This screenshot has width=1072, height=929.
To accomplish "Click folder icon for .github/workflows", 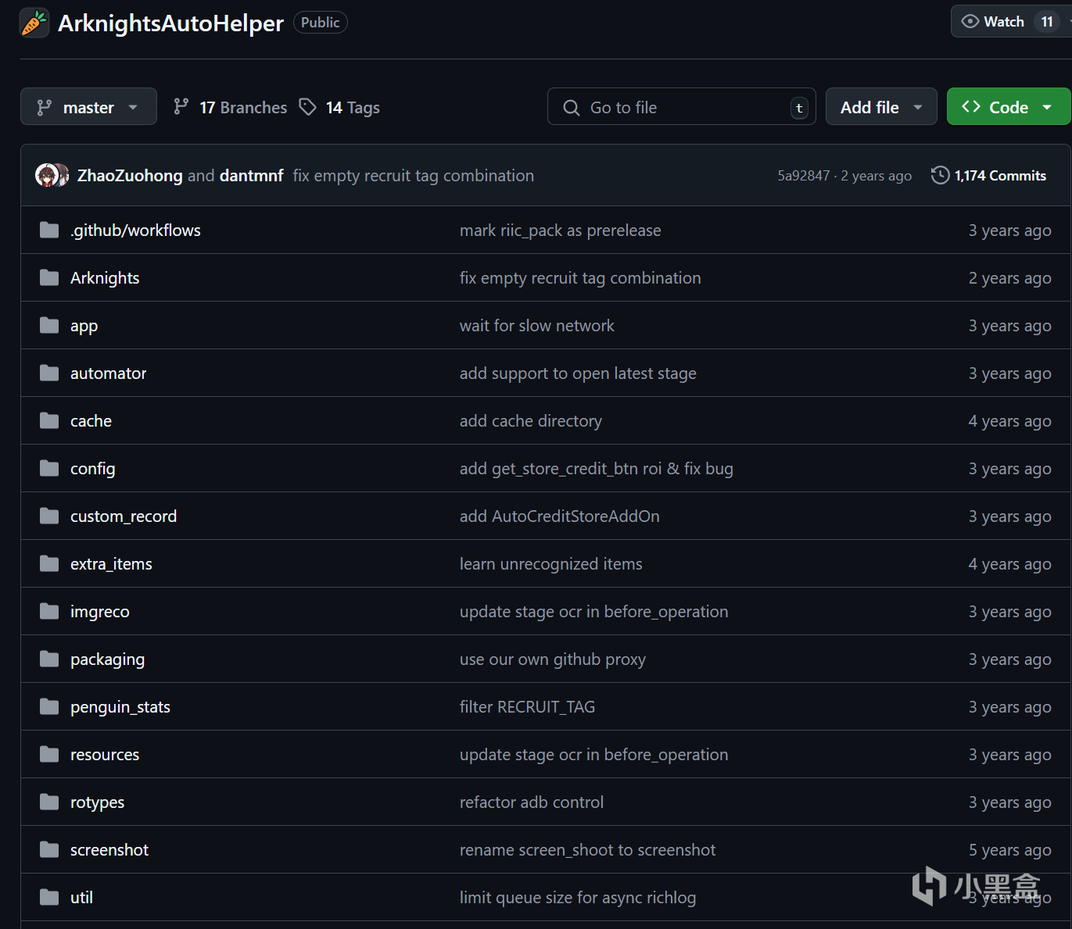I will 49,230.
